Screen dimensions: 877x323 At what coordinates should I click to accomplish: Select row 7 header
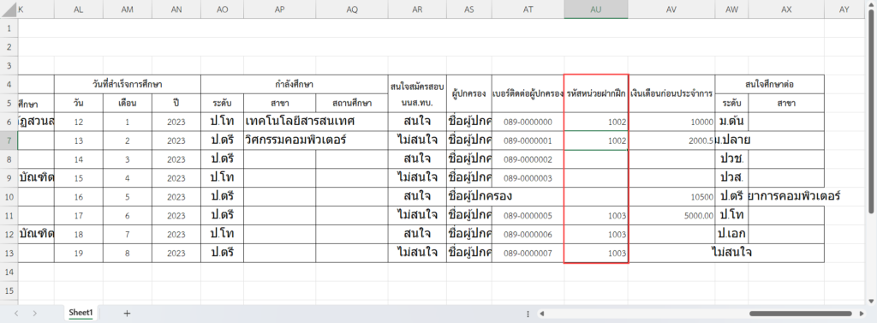click(x=9, y=141)
